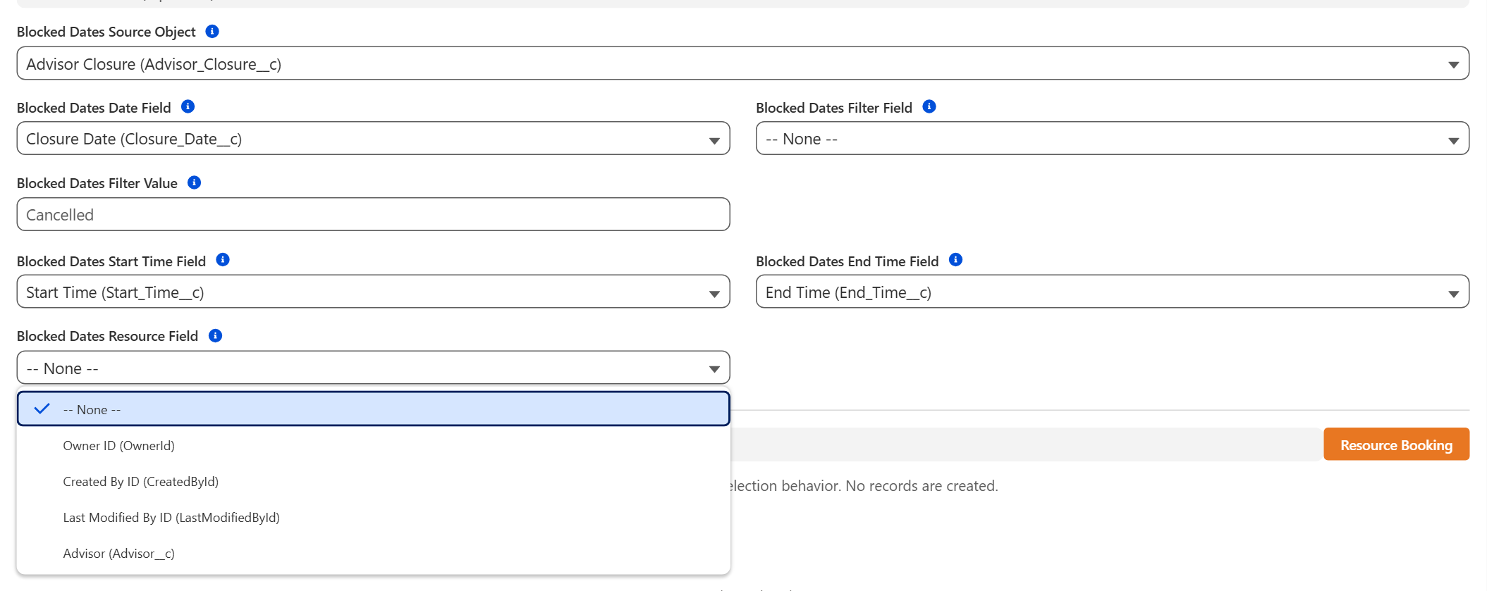Click the Resource Booking button
1487x591 pixels.
[1396, 444]
